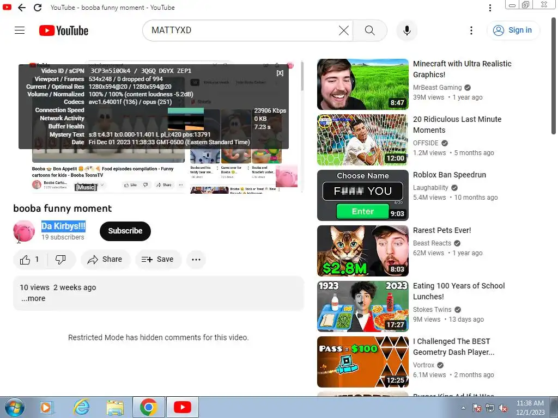Launch Windows Media Player from taskbar

(47, 407)
